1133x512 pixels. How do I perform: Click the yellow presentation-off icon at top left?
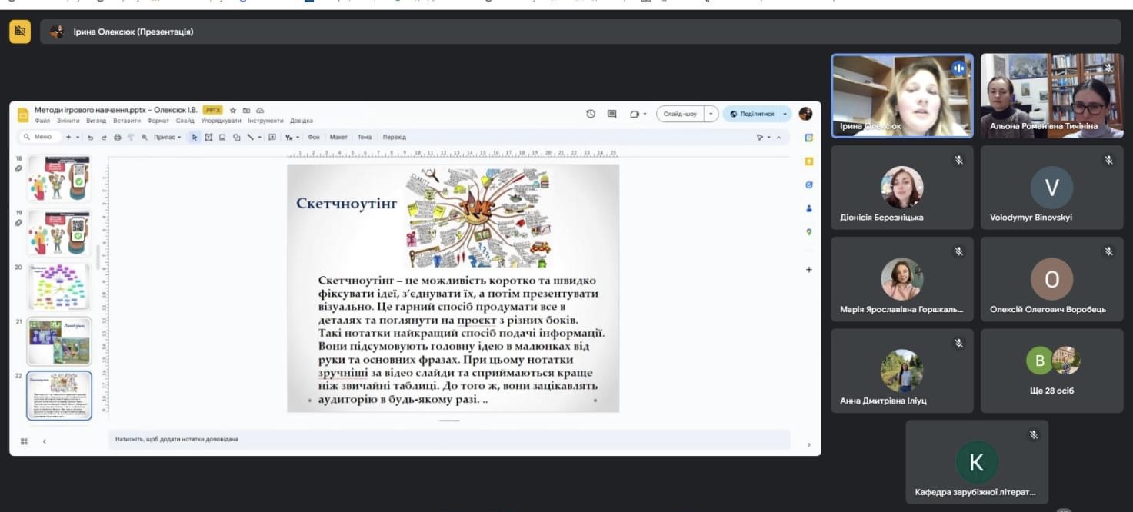click(x=20, y=32)
